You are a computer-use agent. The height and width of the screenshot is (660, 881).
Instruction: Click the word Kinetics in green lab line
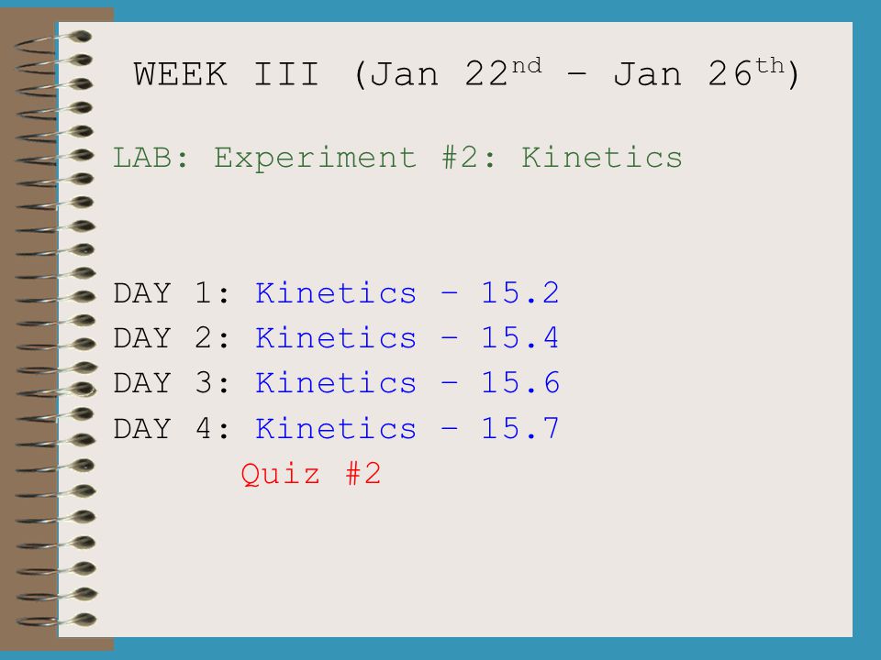pos(602,157)
